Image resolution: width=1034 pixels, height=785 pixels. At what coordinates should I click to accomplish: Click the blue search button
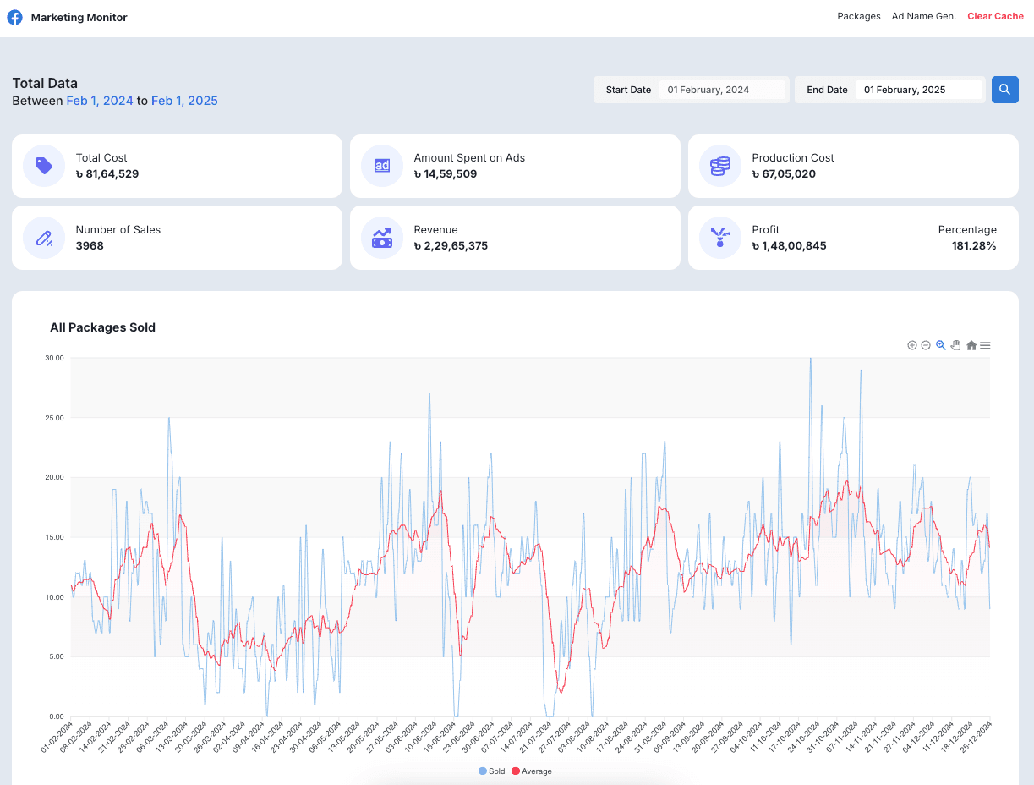point(1004,90)
